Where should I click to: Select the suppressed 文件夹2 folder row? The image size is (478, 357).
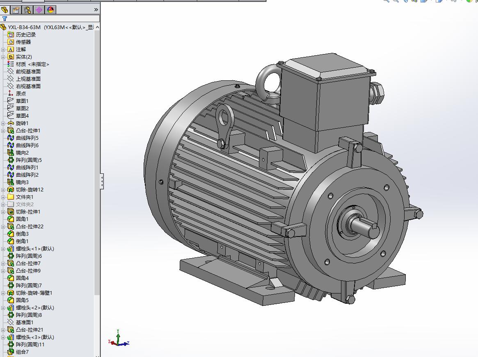(x=21, y=204)
